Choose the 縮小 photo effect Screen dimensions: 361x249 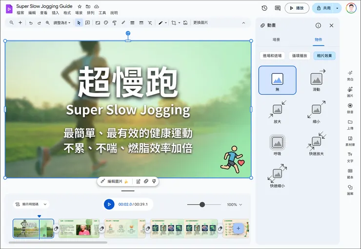click(316, 112)
